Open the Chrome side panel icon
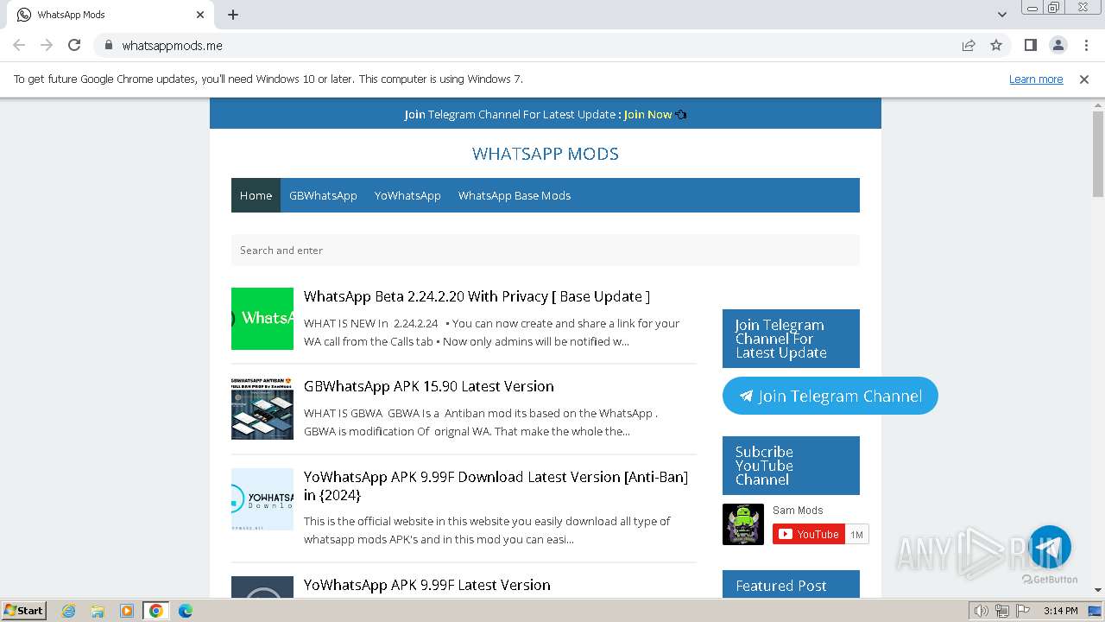 (1030, 45)
